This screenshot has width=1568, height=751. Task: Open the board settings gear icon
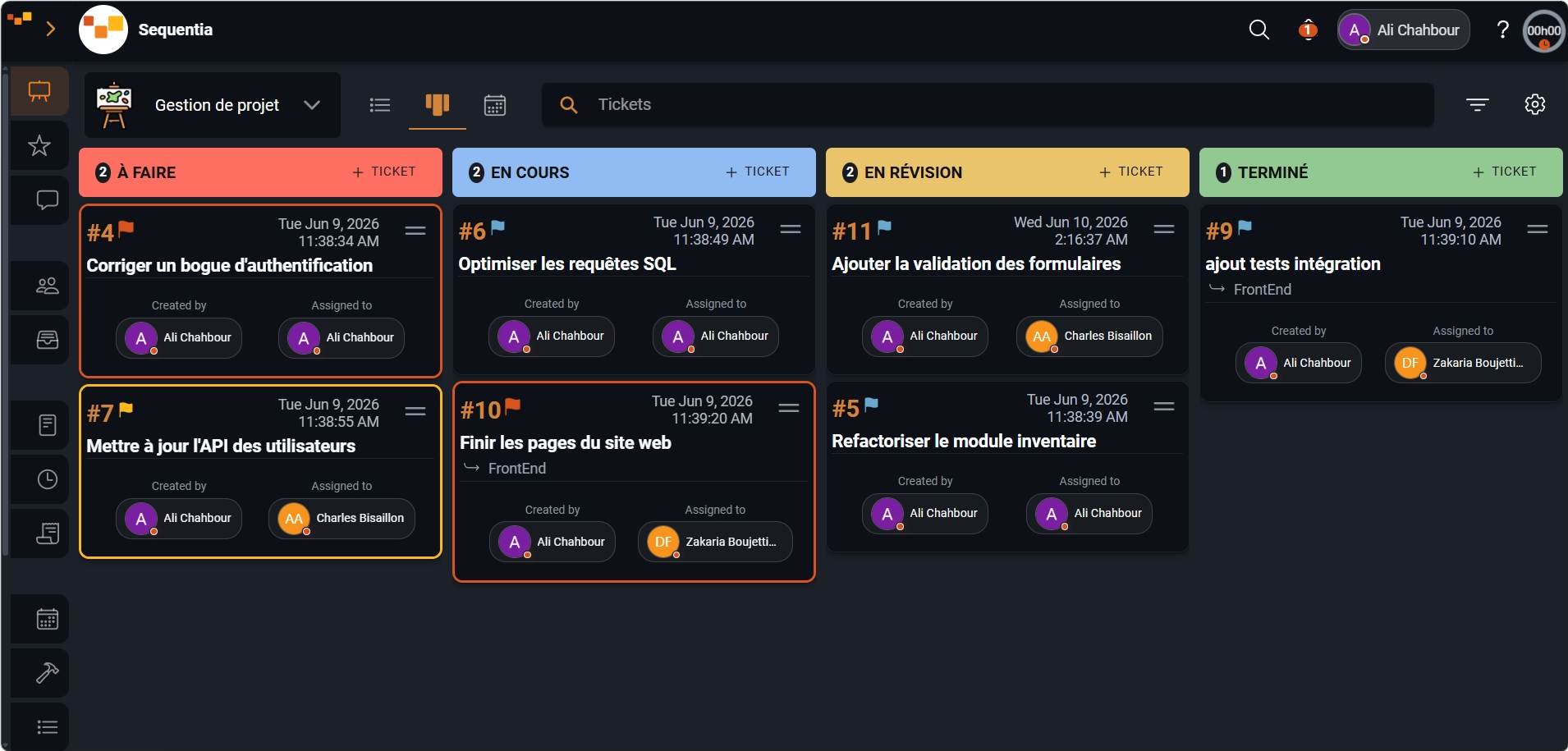coord(1534,104)
